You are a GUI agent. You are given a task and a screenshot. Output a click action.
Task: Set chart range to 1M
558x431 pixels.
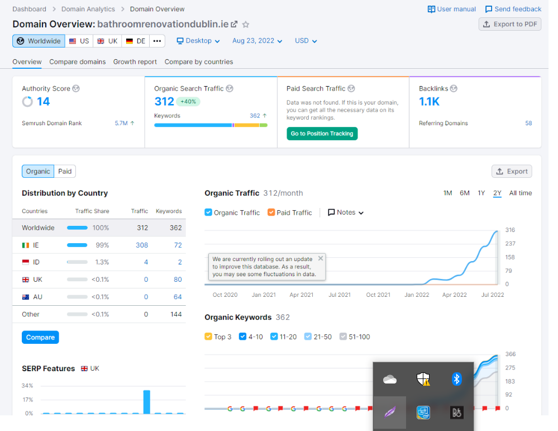point(447,193)
